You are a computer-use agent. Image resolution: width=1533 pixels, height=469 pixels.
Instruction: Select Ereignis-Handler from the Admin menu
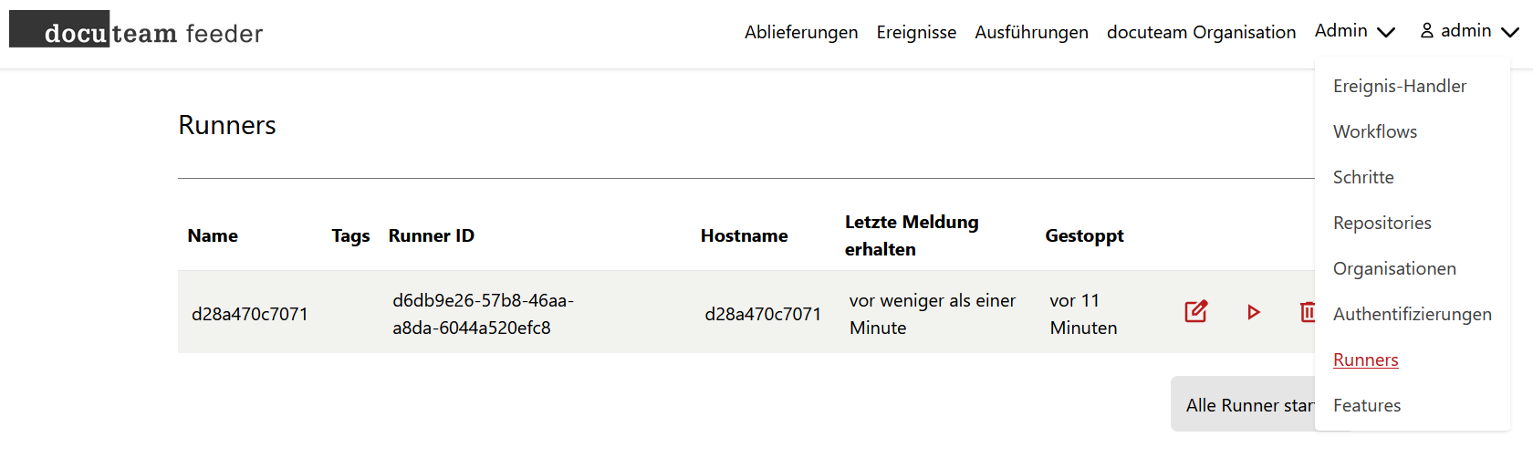[1399, 86]
